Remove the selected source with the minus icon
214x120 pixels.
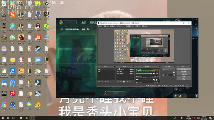pos(121,82)
